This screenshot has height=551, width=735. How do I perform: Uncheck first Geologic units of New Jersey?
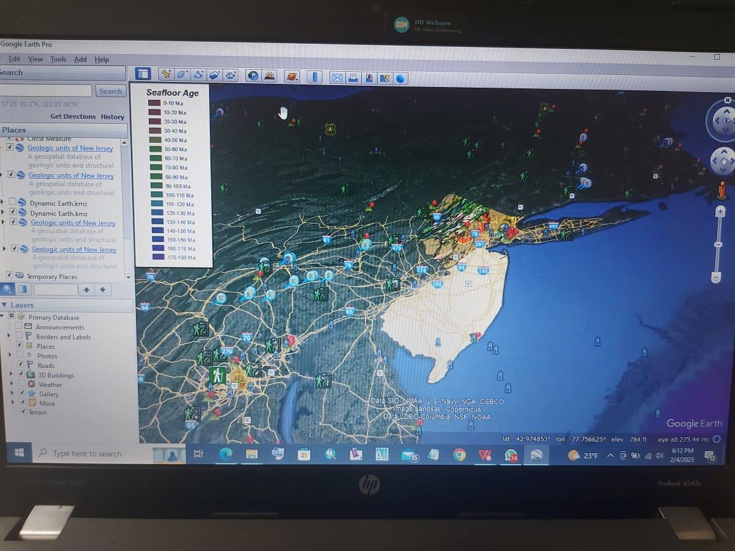[10, 147]
